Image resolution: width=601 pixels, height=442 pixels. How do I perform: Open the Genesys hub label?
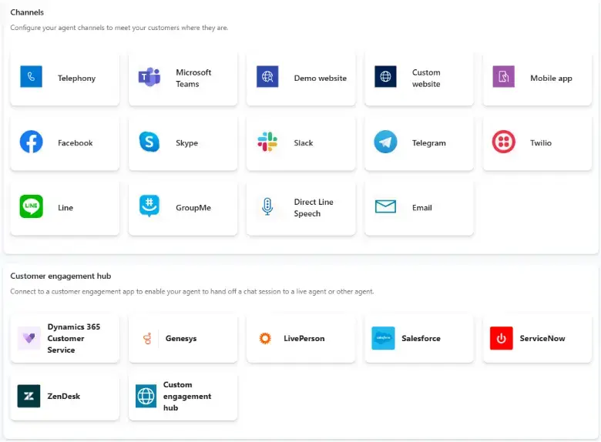[181, 338]
